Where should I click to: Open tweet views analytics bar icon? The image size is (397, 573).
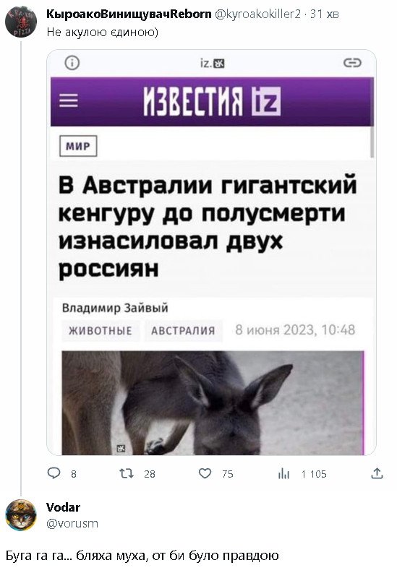(283, 474)
